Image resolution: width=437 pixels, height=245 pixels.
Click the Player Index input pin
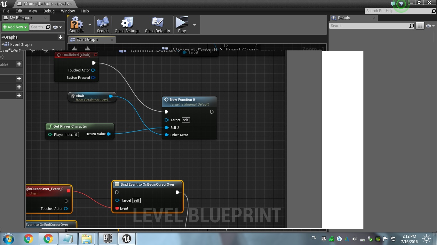[x=50, y=135]
